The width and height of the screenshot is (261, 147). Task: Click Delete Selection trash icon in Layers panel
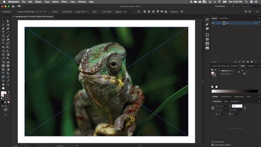(256, 62)
